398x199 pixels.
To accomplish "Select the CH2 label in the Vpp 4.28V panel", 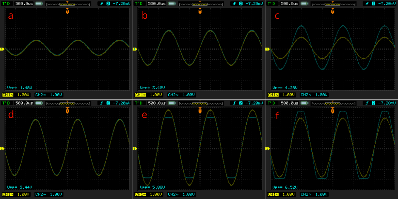I will coord(305,95).
